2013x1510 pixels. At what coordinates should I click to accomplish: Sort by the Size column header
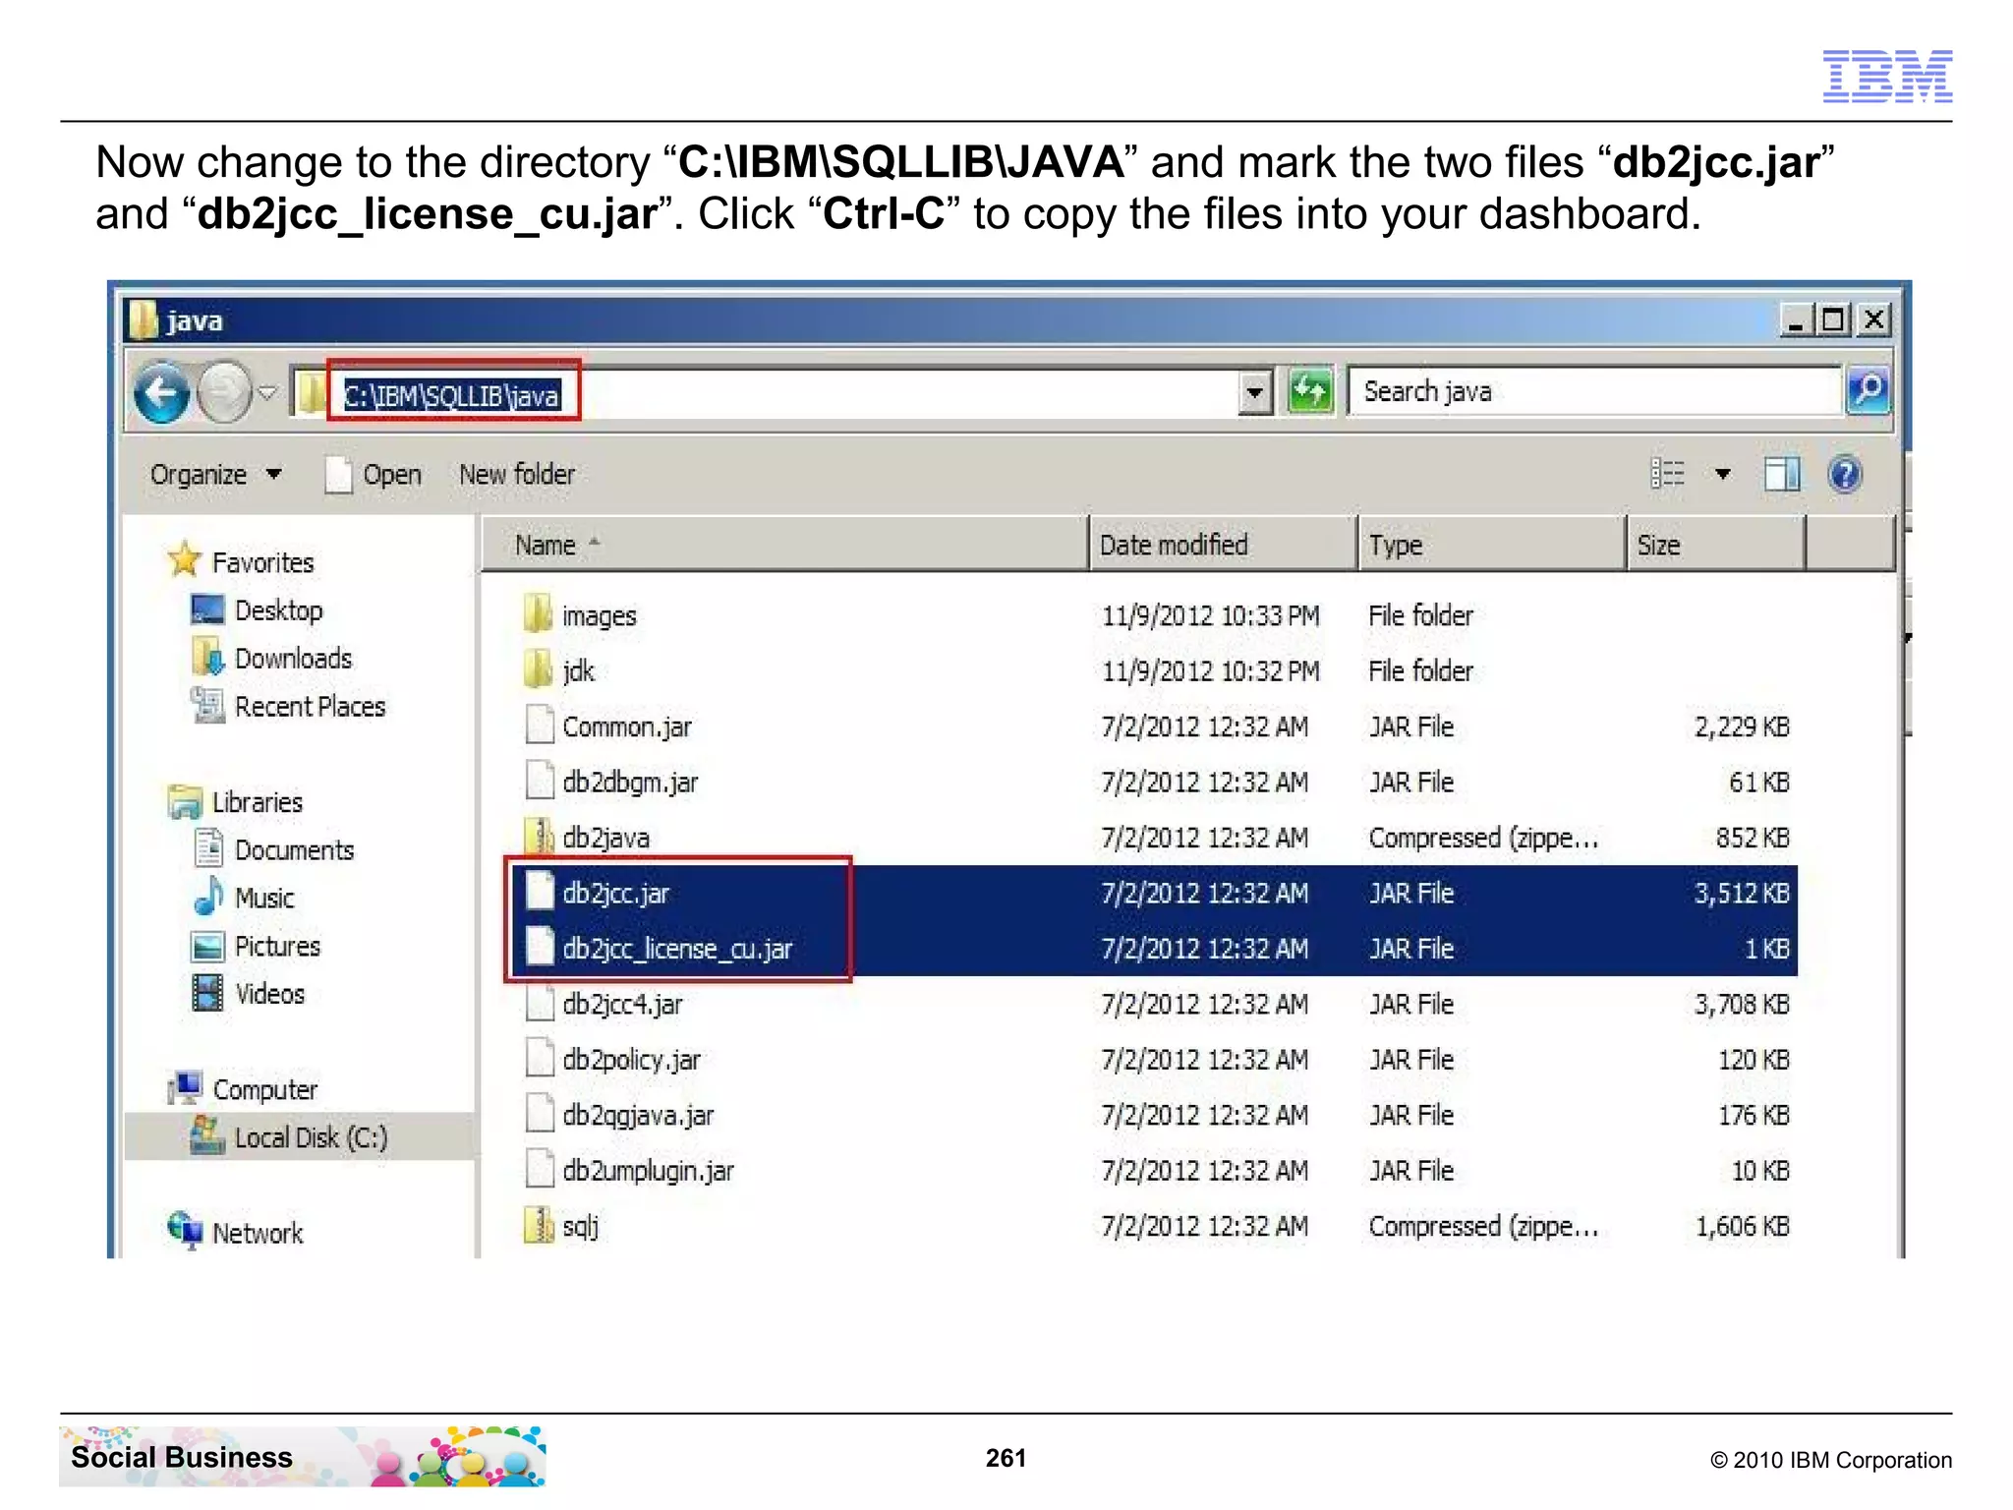[x=1715, y=545]
